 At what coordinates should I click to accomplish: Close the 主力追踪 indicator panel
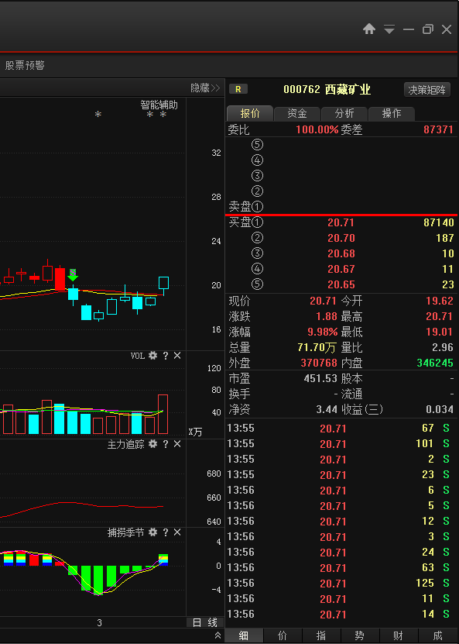pos(177,444)
